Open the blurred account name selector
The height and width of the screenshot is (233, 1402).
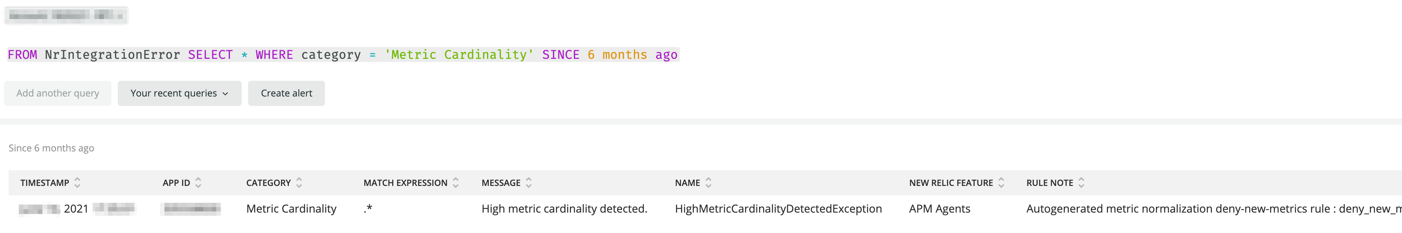tap(66, 15)
